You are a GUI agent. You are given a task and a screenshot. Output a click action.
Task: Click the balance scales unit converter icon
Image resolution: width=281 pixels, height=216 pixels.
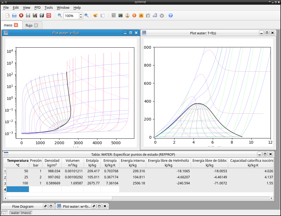click(x=127, y=16)
